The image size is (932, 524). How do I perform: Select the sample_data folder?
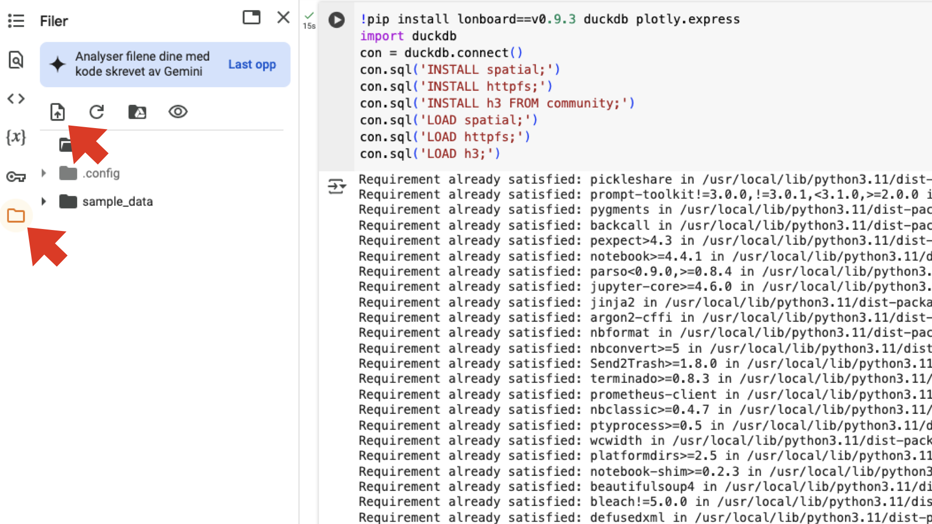click(117, 201)
